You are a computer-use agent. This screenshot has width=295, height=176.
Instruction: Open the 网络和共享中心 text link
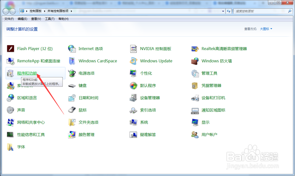pos(31,122)
